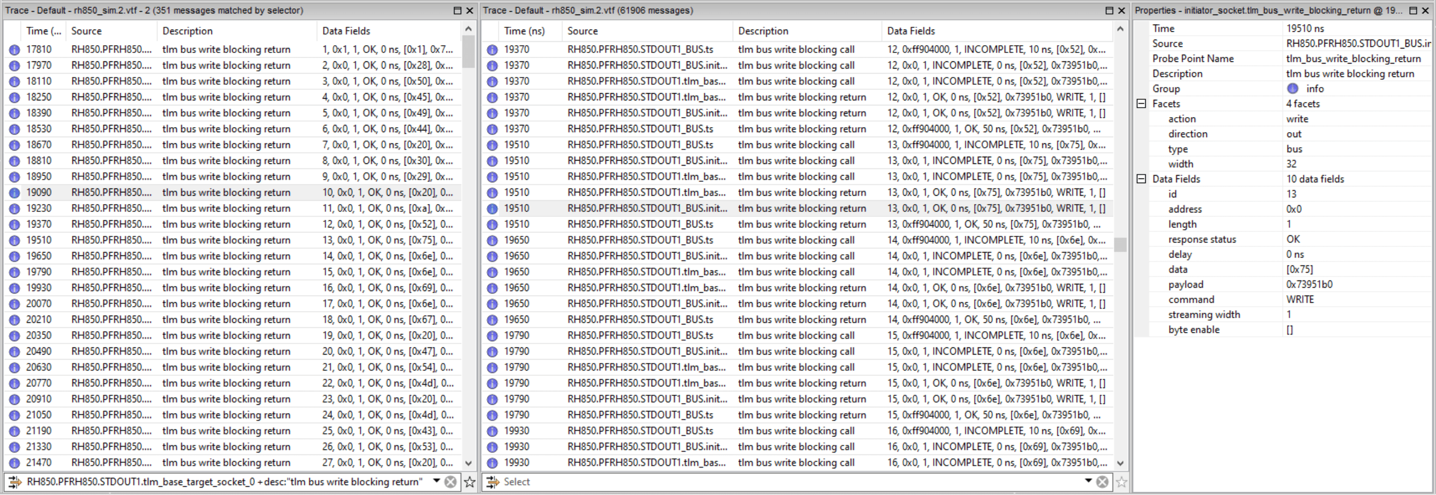Click the direction out facet row

(1283, 134)
